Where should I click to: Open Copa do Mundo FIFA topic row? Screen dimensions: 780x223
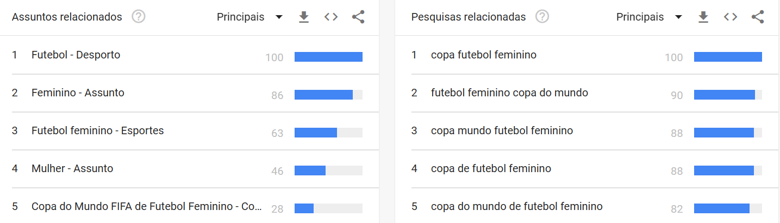point(147,207)
